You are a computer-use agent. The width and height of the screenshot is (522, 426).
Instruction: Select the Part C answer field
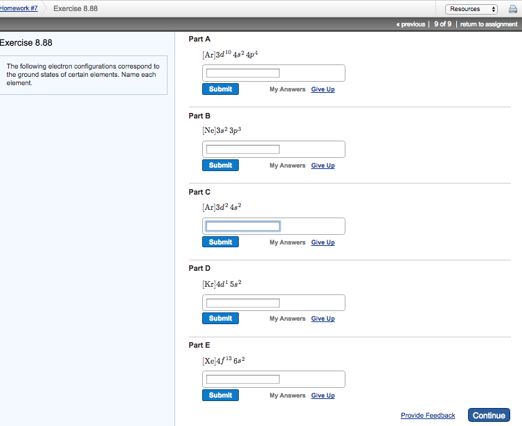pyautogui.click(x=243, y=226)
